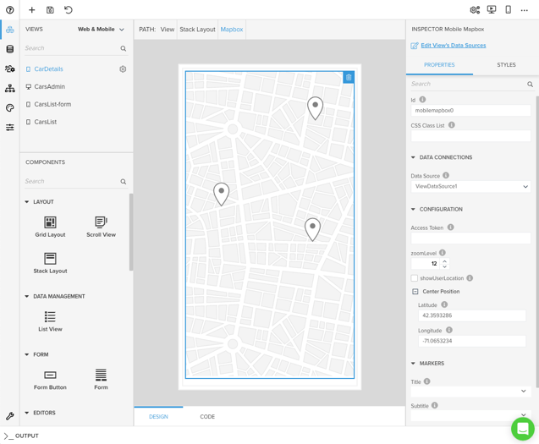Select Stack Layout in the path breadcrumb
The height and width of the screenshot is (444, 539).
(x=197, y=30)
